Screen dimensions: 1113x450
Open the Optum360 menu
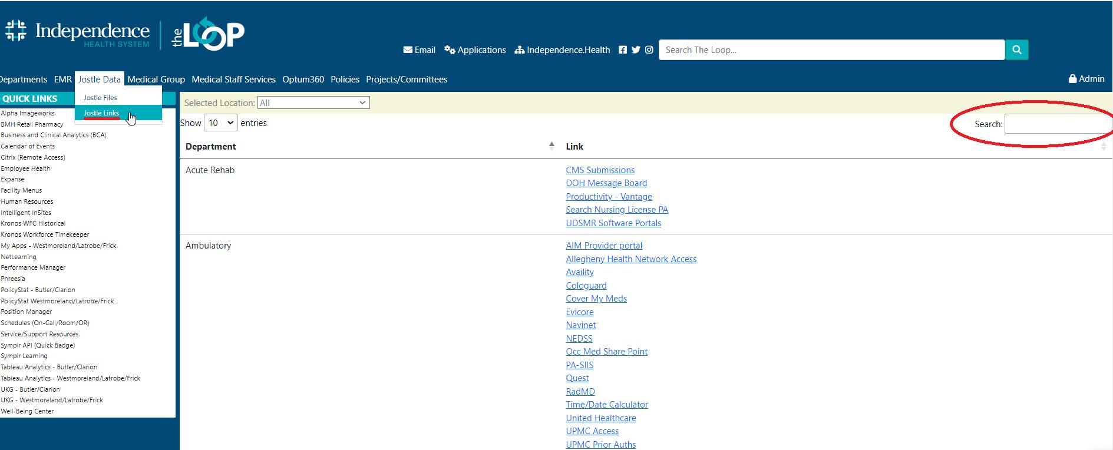click(303, 80)
